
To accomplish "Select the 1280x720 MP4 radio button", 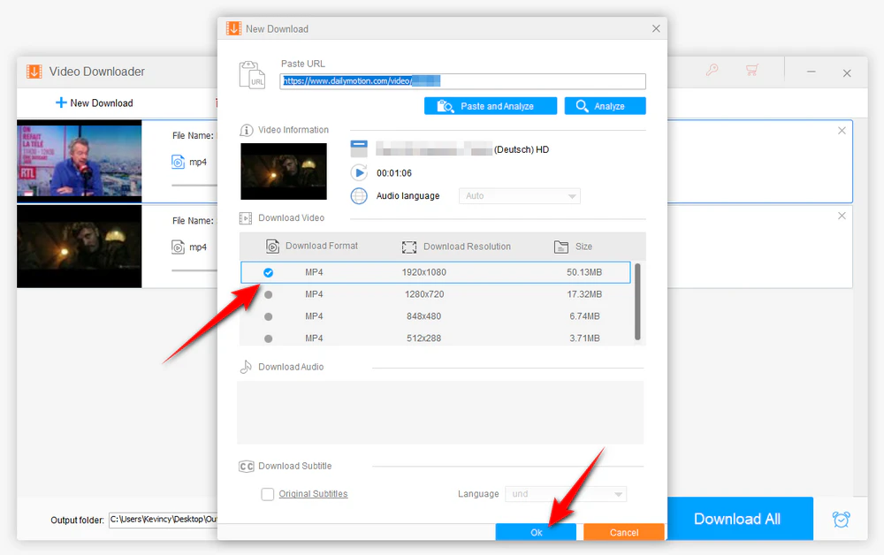I will (268, 293).
